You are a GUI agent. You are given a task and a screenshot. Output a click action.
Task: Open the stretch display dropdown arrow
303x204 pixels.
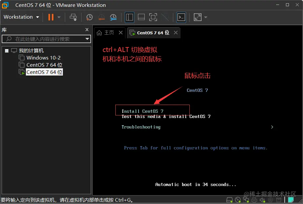(206, 17)
